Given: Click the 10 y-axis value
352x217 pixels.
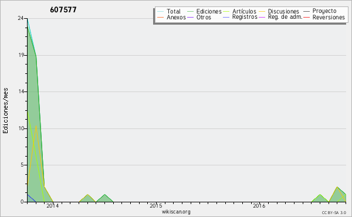Looking at the screenshot, I should point(21,128).
